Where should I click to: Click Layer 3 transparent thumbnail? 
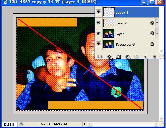109,12
